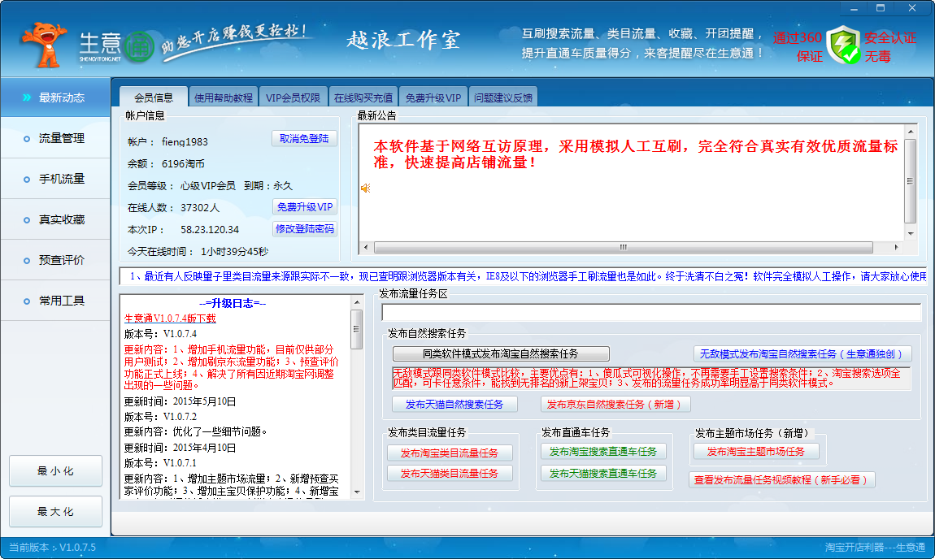Open 真实收藏 from the sidebar
The height and width of the screenshot is (559, 935).
tap(55, 220)
